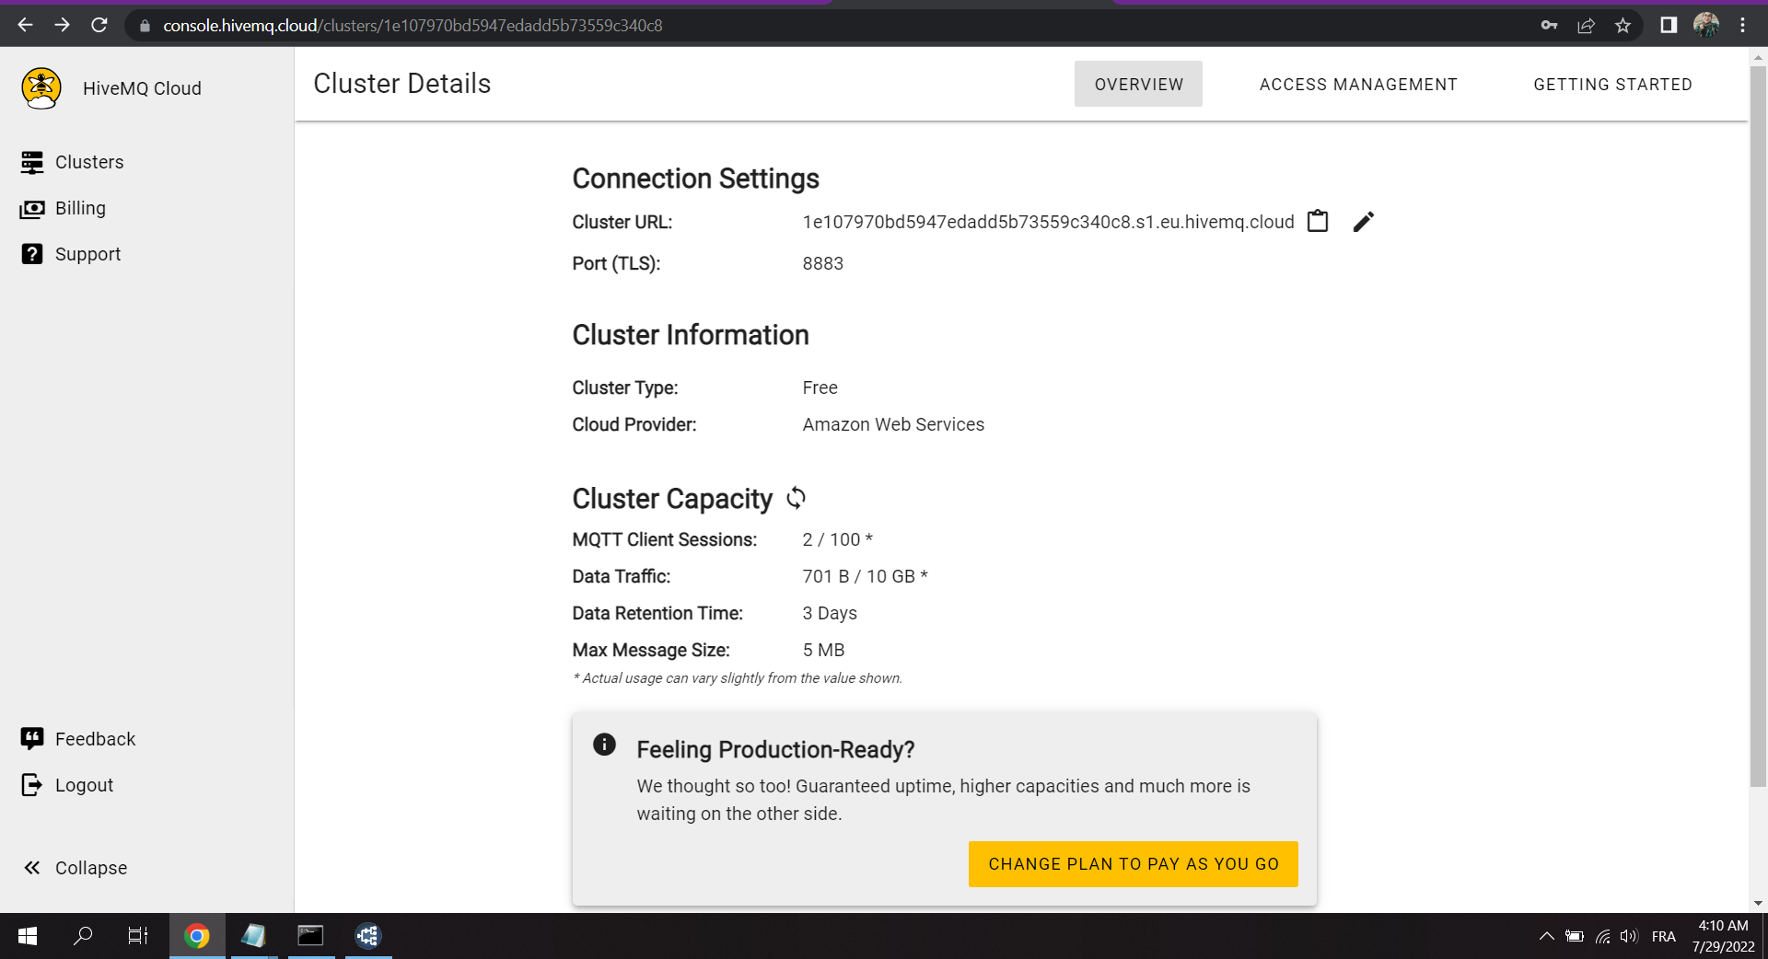Log out using the Logout link
1768x959 pixels.
point(84,785)
